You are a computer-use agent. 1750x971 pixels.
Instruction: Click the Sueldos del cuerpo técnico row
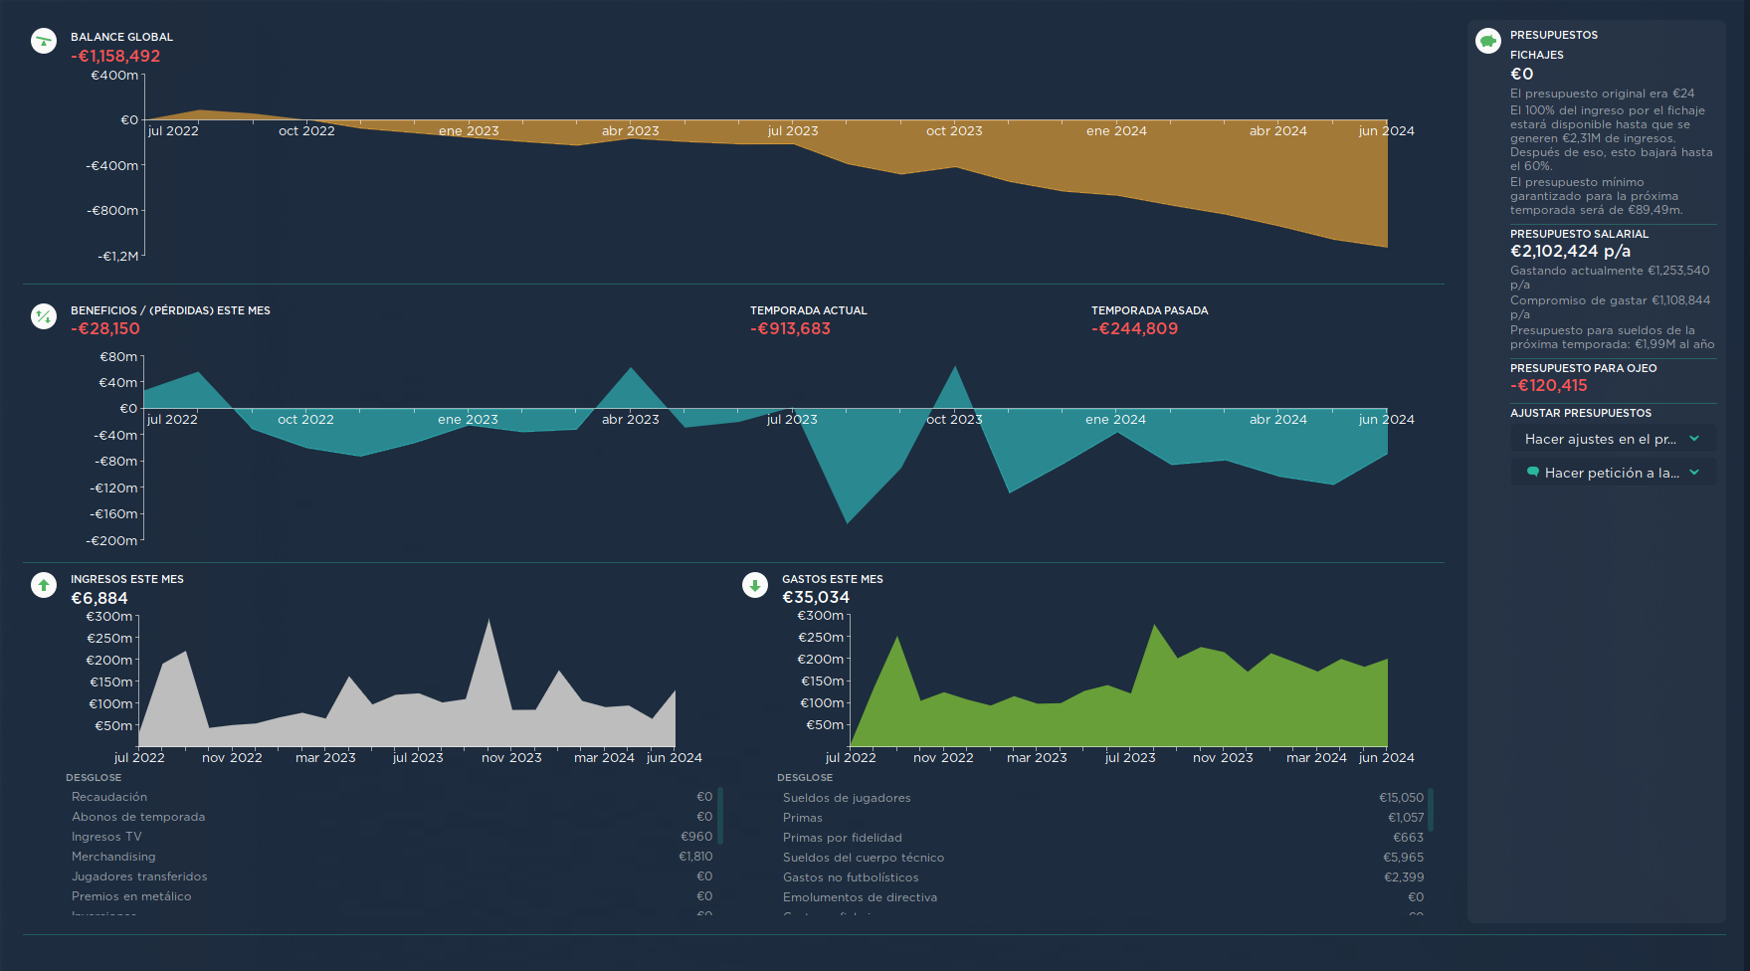point(1103,858)
